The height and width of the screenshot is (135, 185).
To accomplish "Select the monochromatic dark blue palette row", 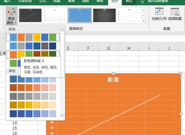I will 33,114.
